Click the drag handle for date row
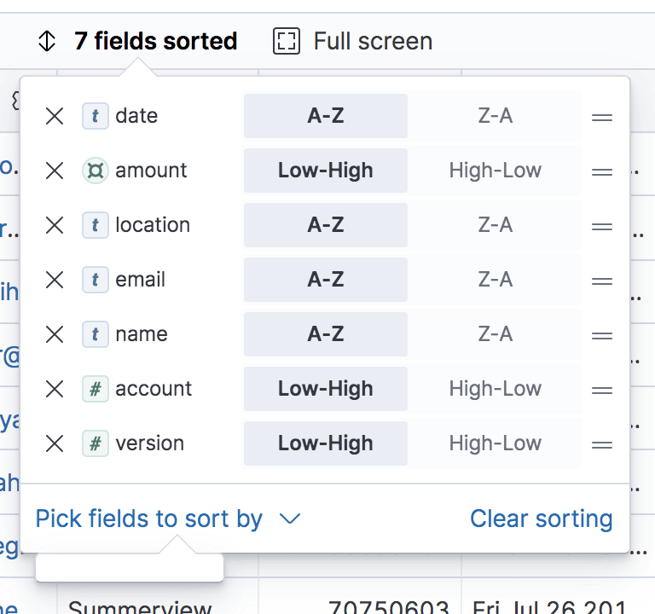 tap(602, 117)
